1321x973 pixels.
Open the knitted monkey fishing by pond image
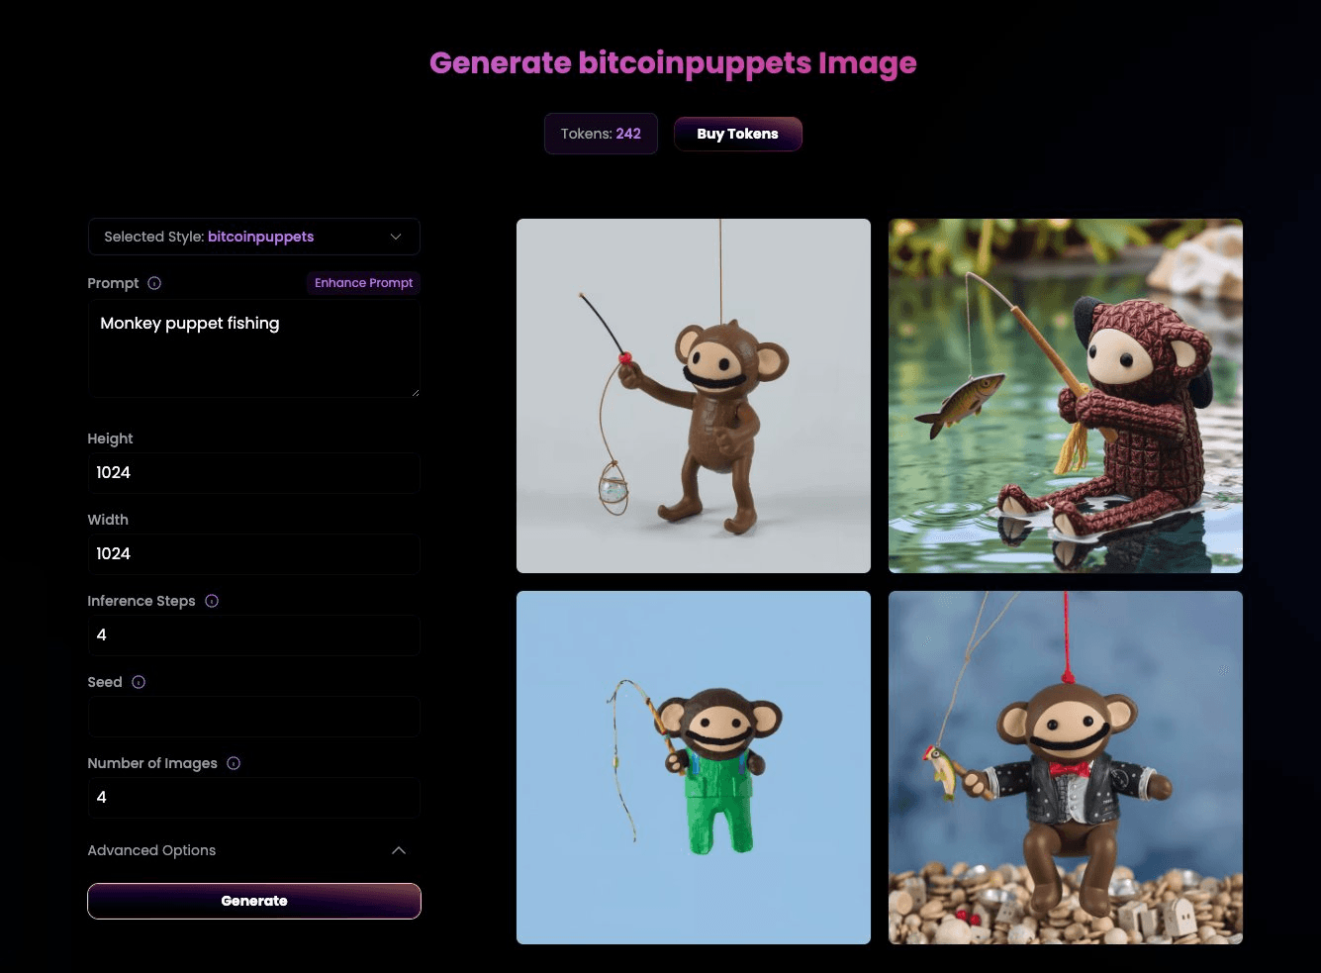click(1065, 396)
